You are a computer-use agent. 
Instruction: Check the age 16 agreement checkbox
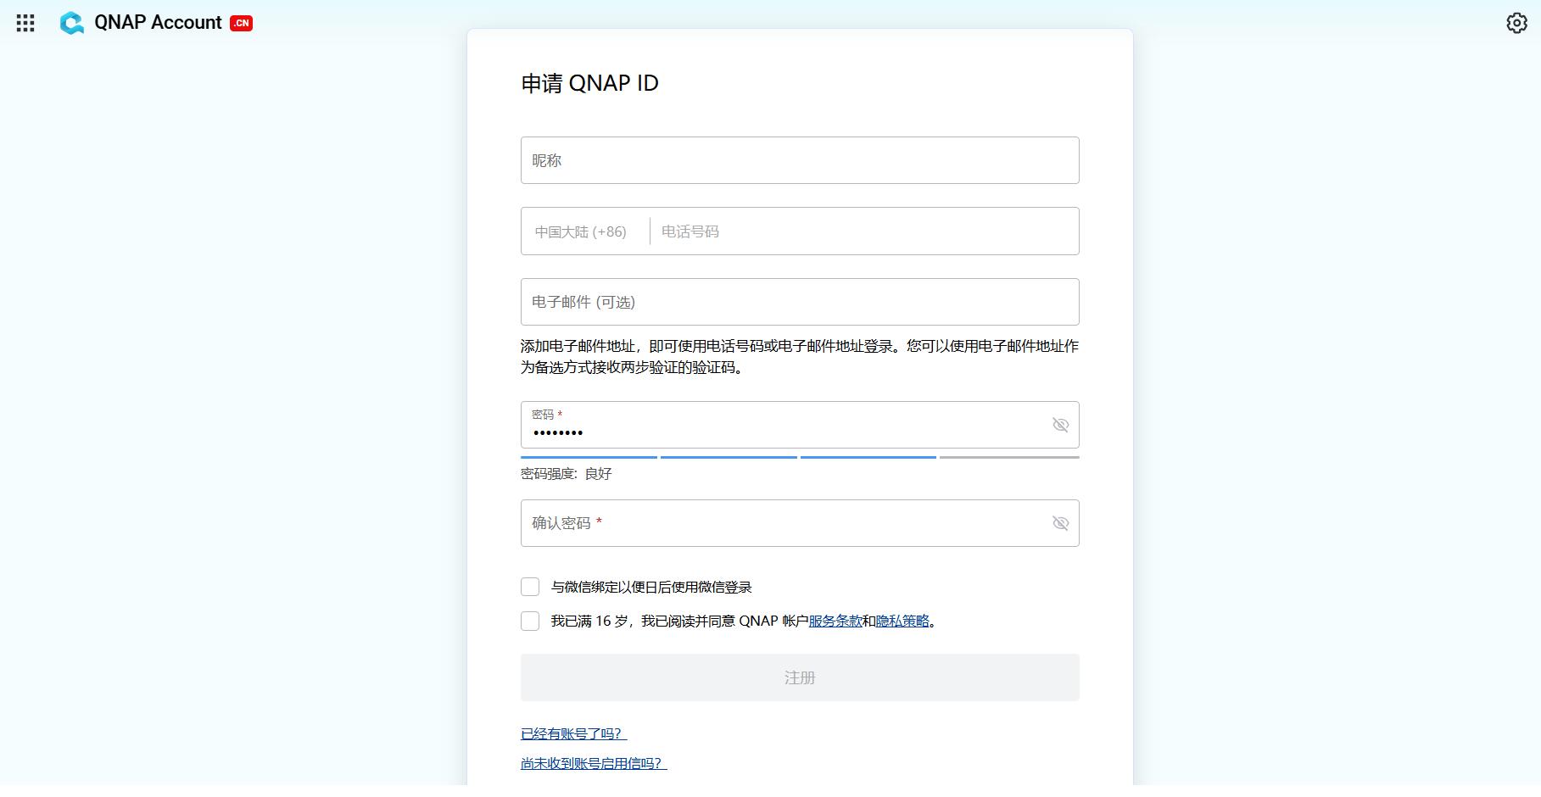530,621
